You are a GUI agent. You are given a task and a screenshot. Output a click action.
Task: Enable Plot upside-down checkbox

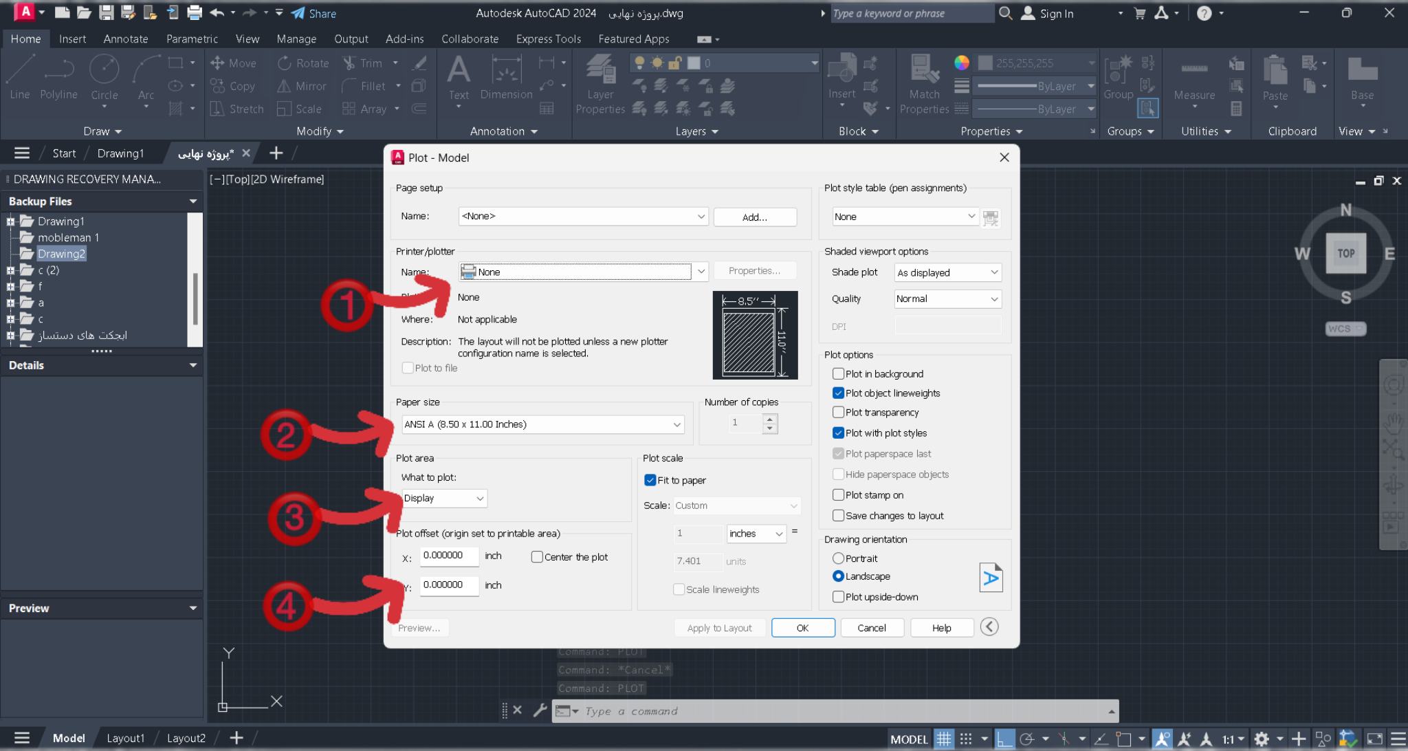838,597
